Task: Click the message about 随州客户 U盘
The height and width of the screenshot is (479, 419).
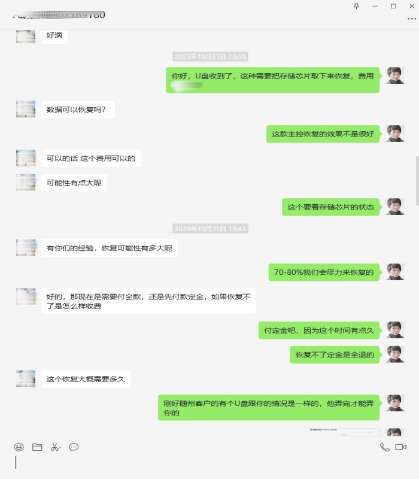Action: (269, 408)
